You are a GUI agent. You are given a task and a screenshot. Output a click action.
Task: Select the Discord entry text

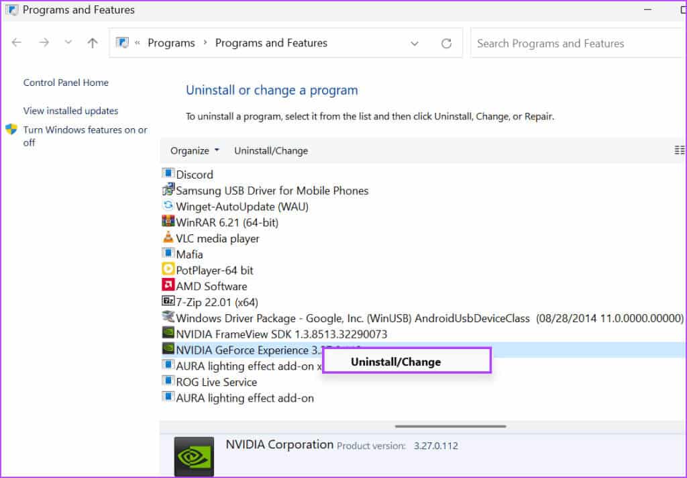click(195, 175)
